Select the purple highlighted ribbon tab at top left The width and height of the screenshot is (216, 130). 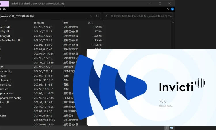(x=4, y=3)
